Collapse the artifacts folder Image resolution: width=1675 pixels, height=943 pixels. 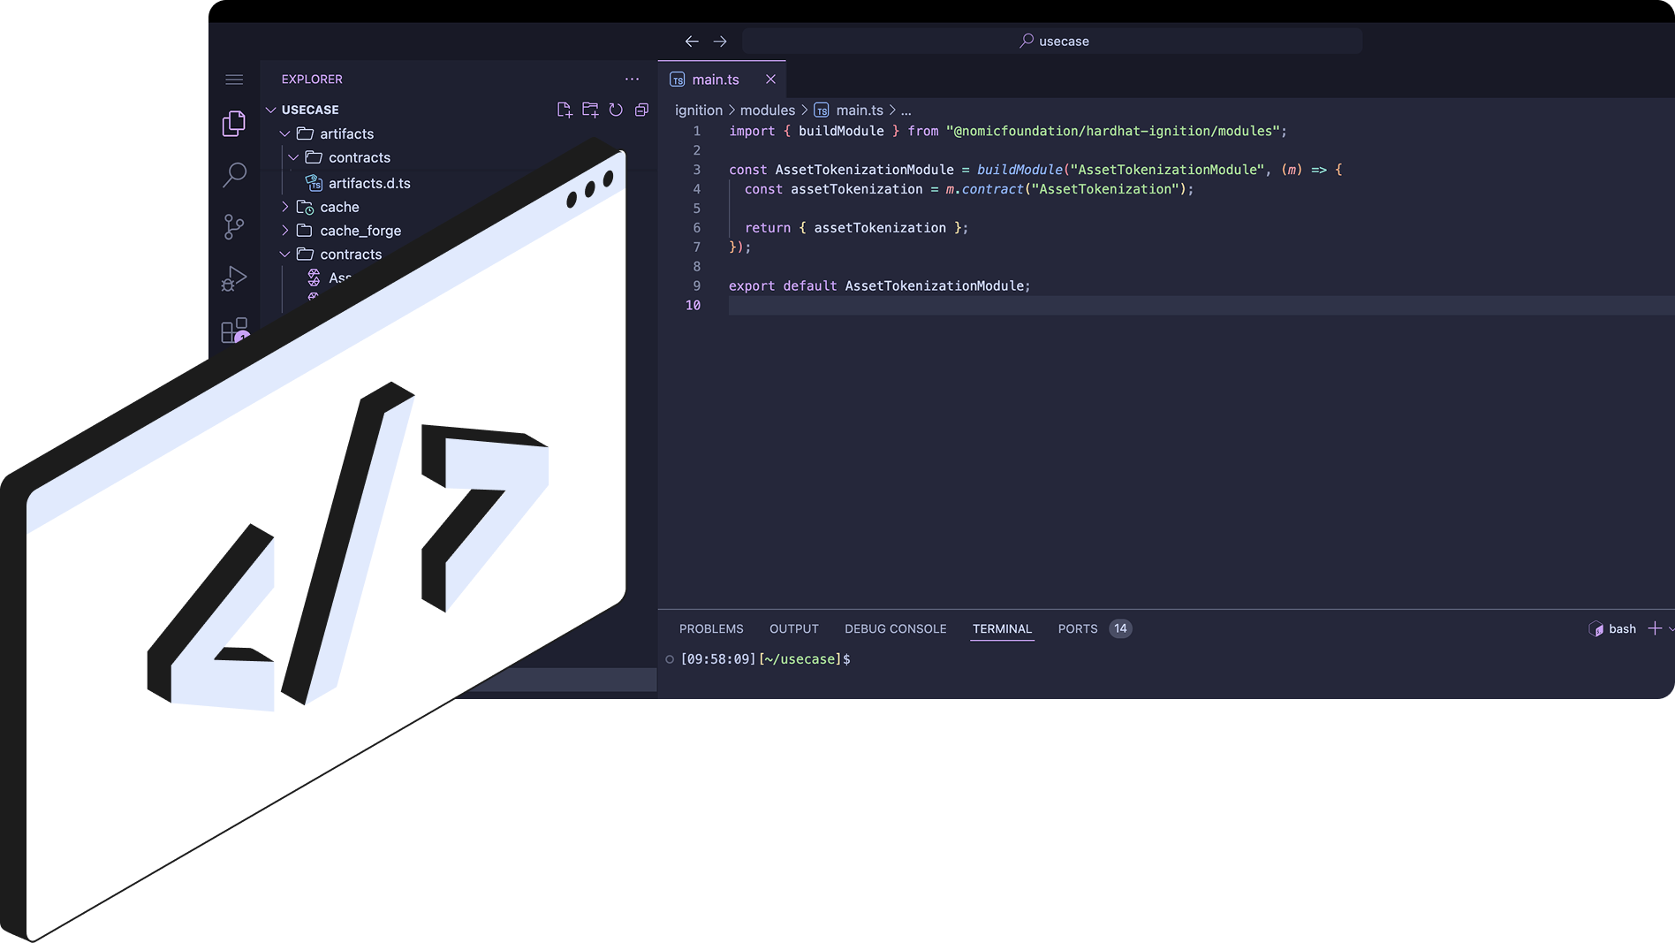pos(285,133)
